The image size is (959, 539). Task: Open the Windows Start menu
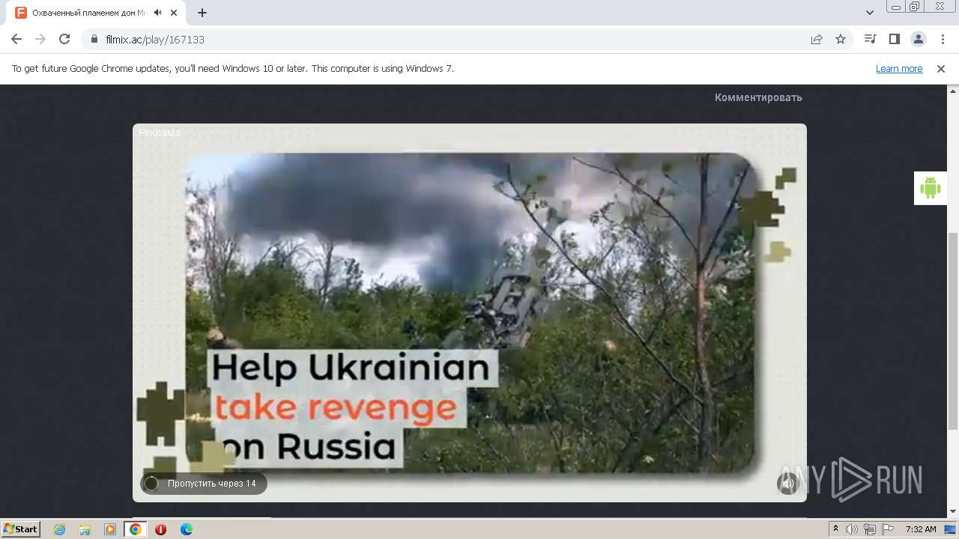point(21,529)
